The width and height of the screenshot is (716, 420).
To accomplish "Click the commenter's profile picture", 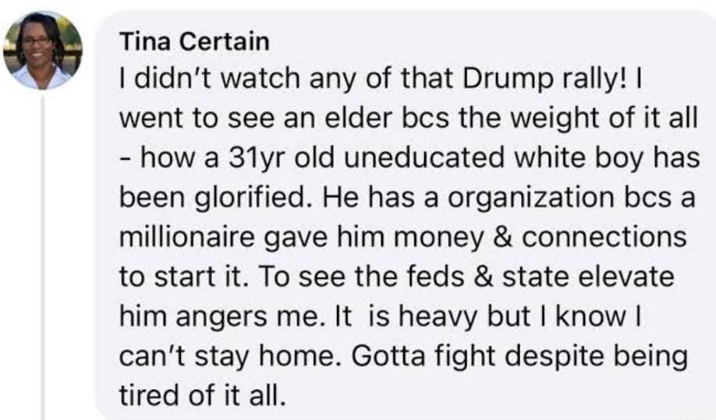I will coord(43,51).
